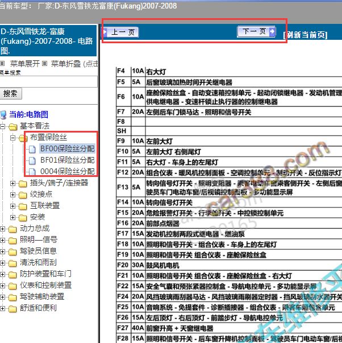Viewport: 342px width, 343px height.
Task: Click the 清洗和雨刮 folder icon
Action: [12, 263]
